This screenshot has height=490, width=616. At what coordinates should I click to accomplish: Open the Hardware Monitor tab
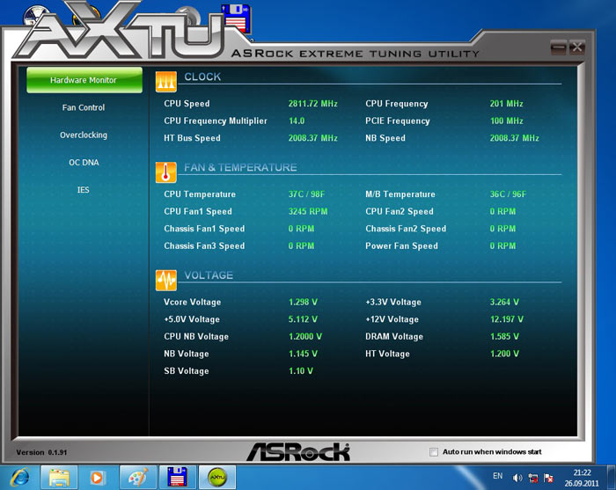point(84,80)
